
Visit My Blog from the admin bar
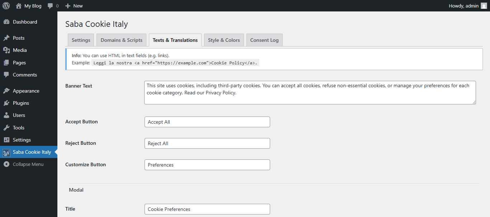[29, 5]
